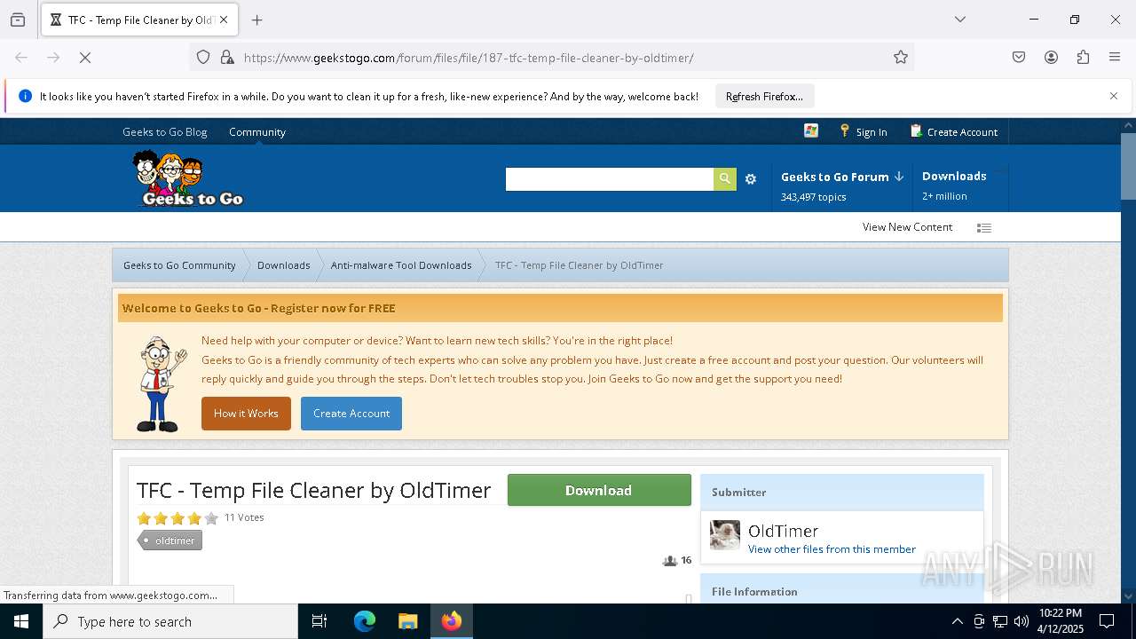Screen dimensions: 1136x639
Task: Open the clock showing 10:22 PM
Action: (1060, 621)
